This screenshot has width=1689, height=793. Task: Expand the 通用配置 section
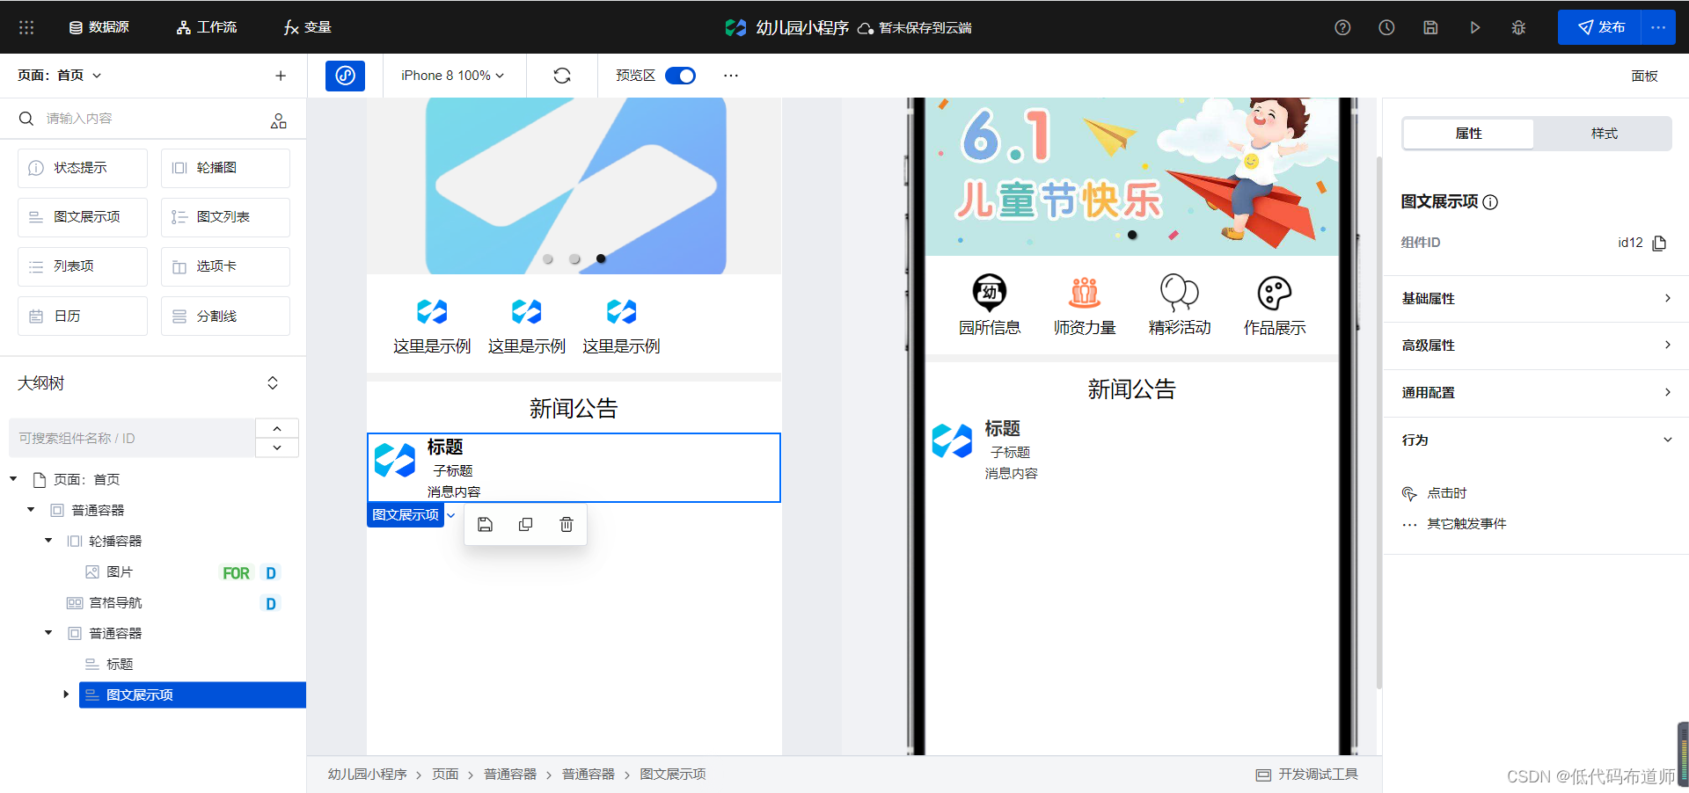pos(1536,393)
